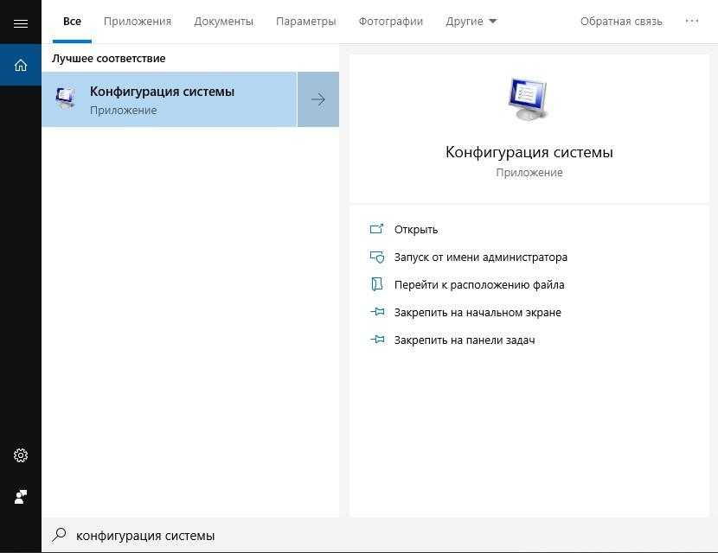Open the hamburger menu in the sidebar

click(21, 22)
